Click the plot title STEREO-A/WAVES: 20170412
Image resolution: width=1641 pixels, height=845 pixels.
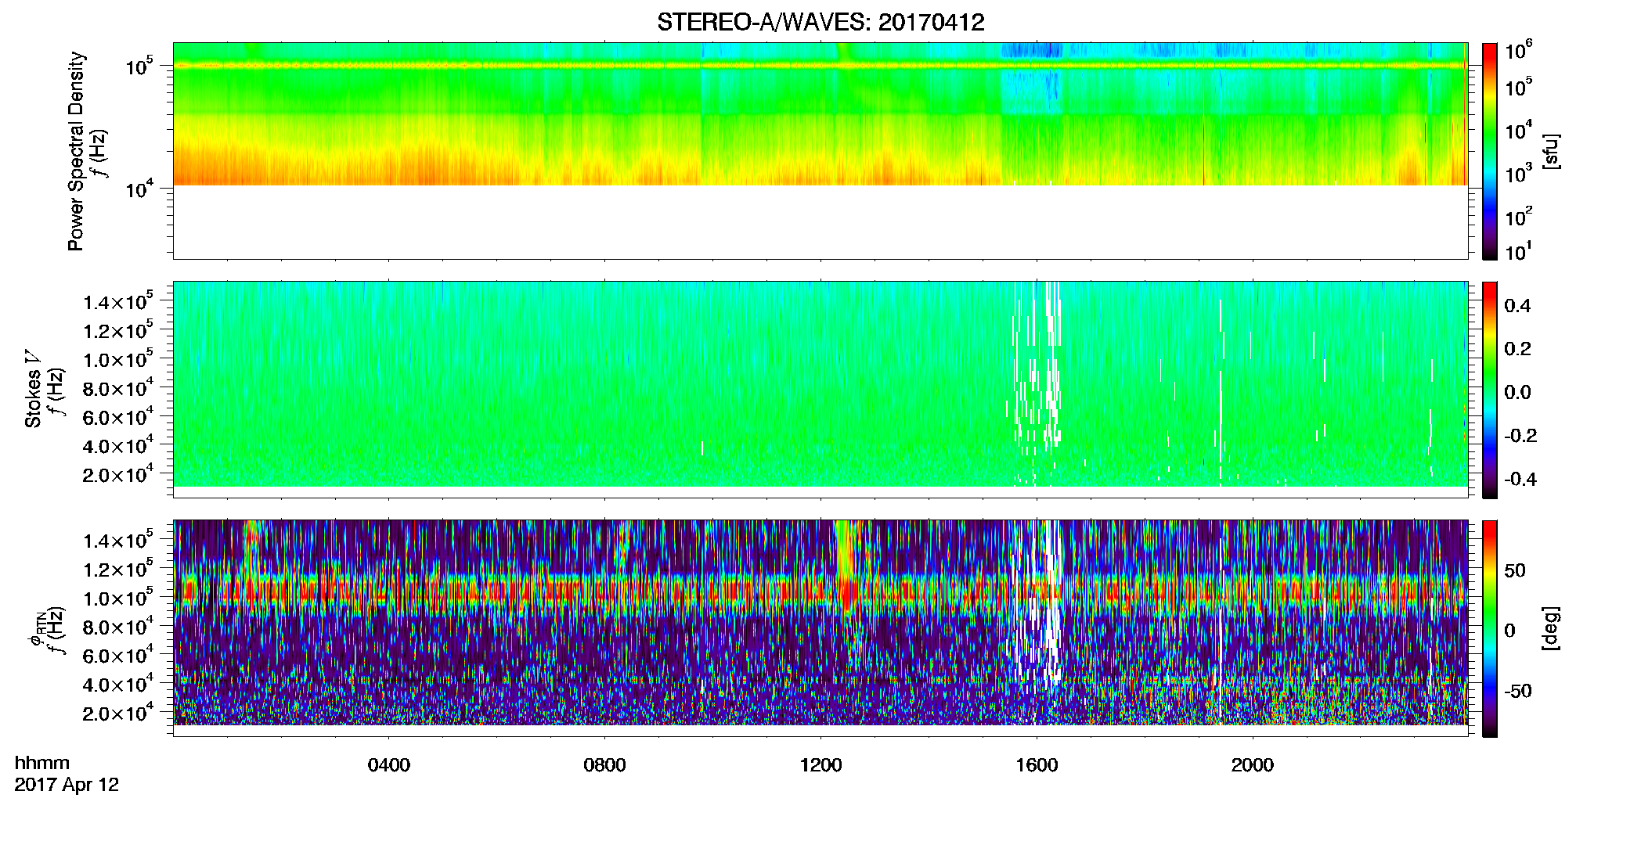coord(820,23)
